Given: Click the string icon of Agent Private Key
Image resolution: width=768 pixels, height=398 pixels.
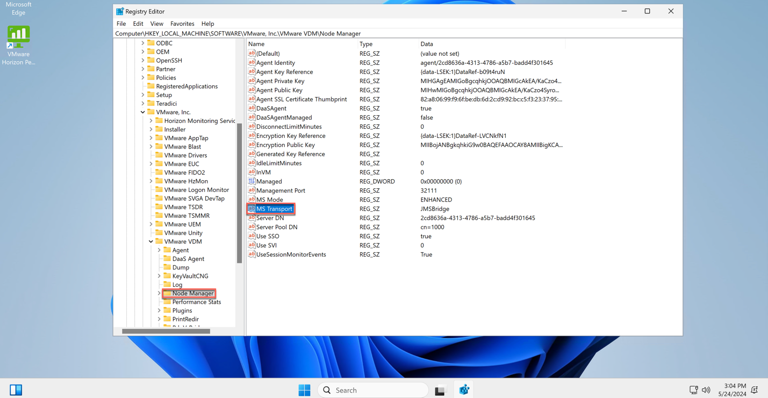Looking at the screenshot, I should click(252, 81).
